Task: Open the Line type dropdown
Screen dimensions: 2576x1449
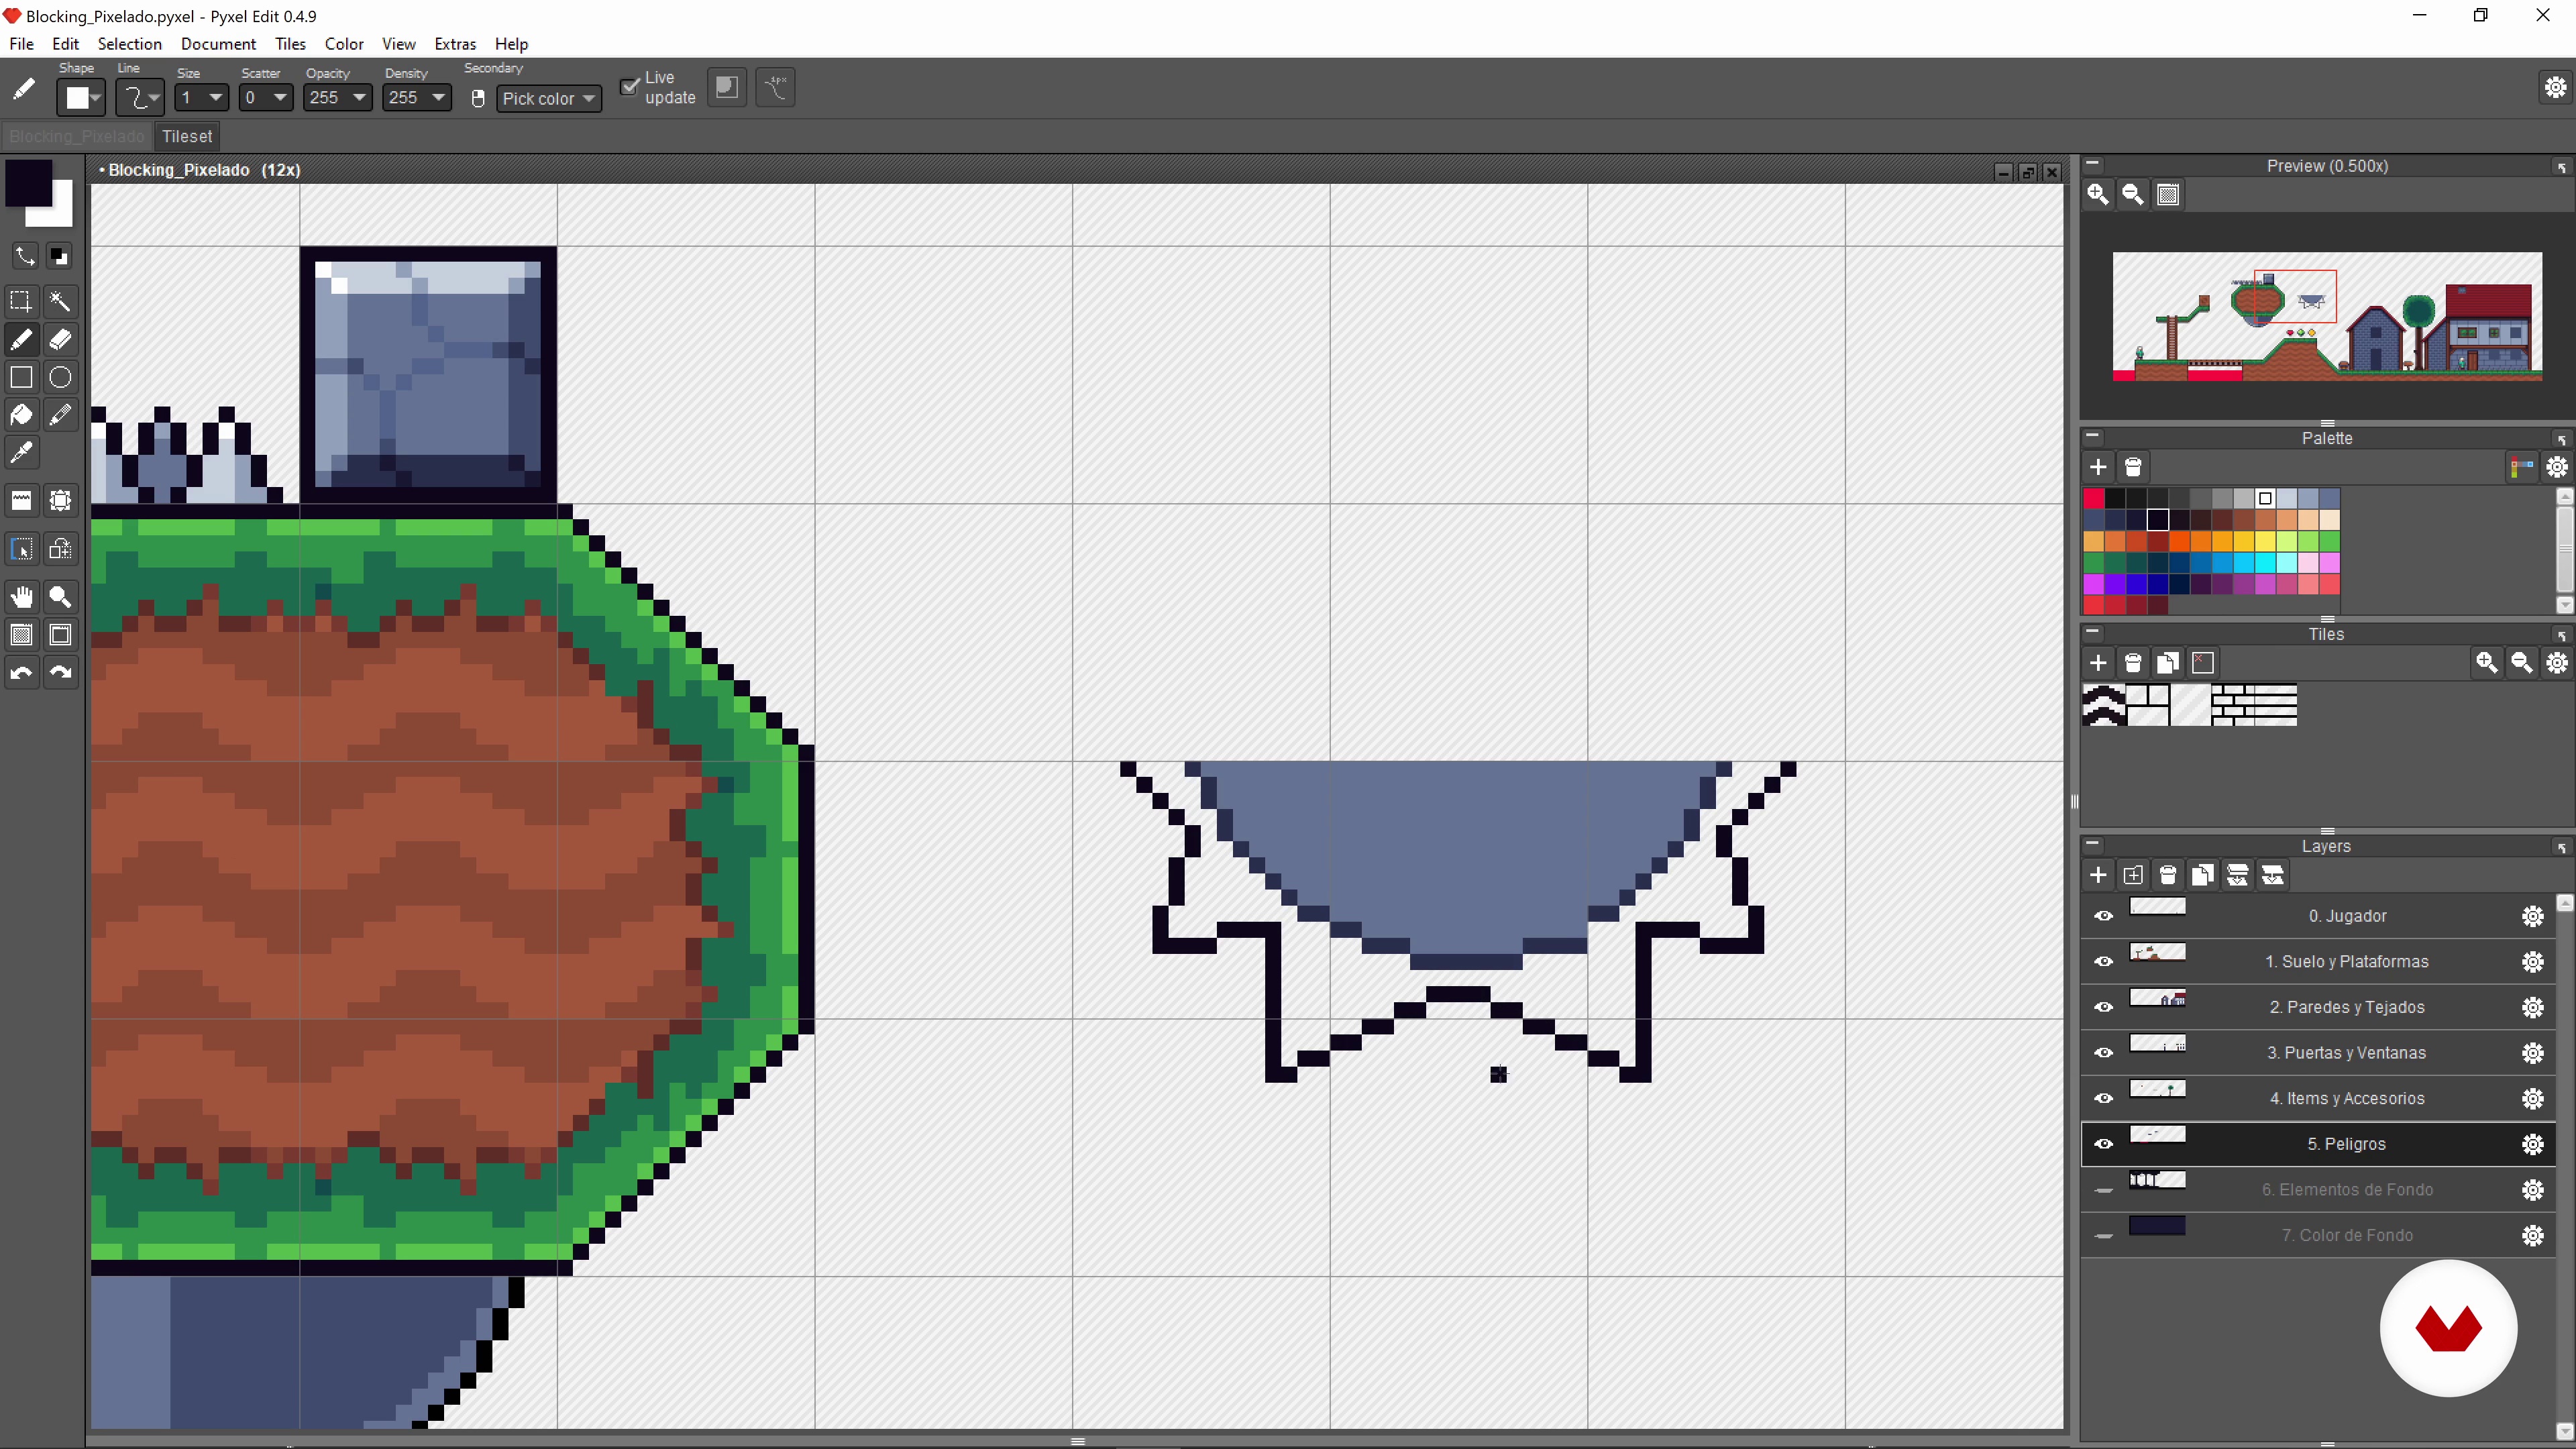Action: point(140,98)
